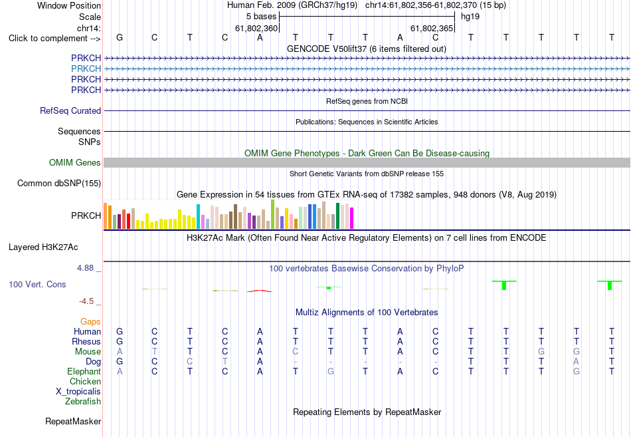This screenshot has height=437, width=631.
Task: Open 'Short Genetic Variants from dbSNP release 155'
Action: tap(367, 174)
